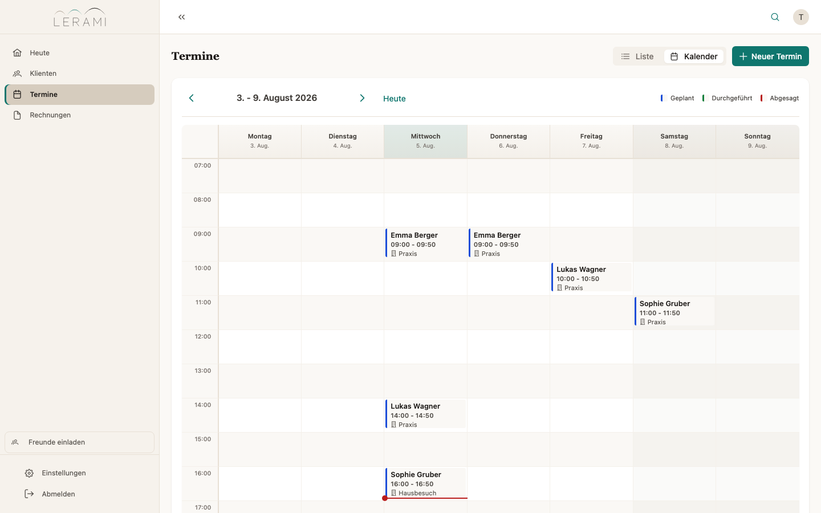
Task: Click the Dienstag 4. Aug. column header
Action: pyautogui.click(x=343, y=141)
